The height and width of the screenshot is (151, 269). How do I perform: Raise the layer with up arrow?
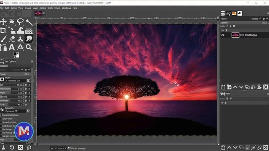pos(235,87)
